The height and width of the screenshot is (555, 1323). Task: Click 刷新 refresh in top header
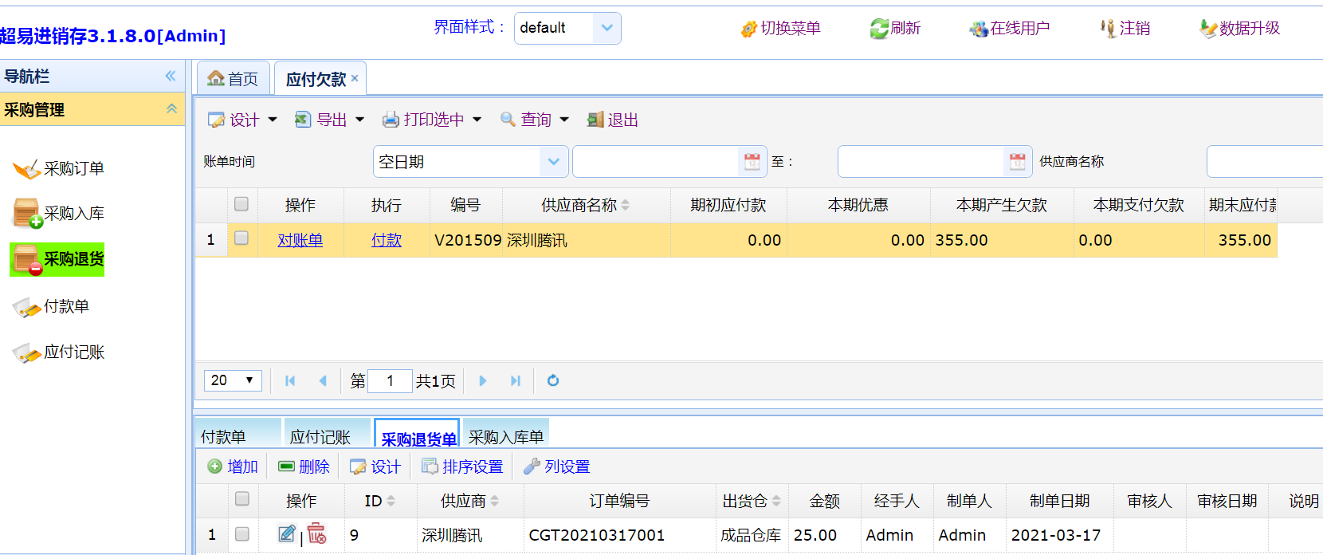pyautogui.click(x=896, y=29)
